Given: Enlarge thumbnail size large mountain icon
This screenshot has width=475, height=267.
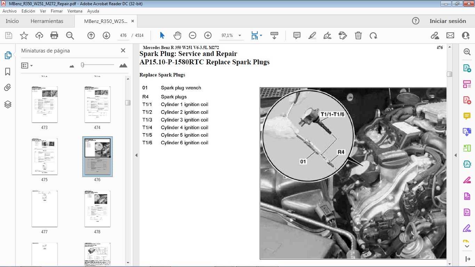Looking at the screenshot, I should (x=123, y=65).
